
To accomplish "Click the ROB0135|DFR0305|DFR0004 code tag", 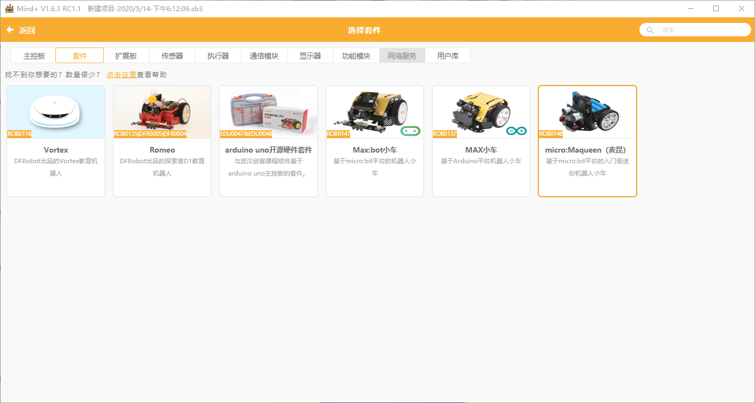I will (150, 134).
